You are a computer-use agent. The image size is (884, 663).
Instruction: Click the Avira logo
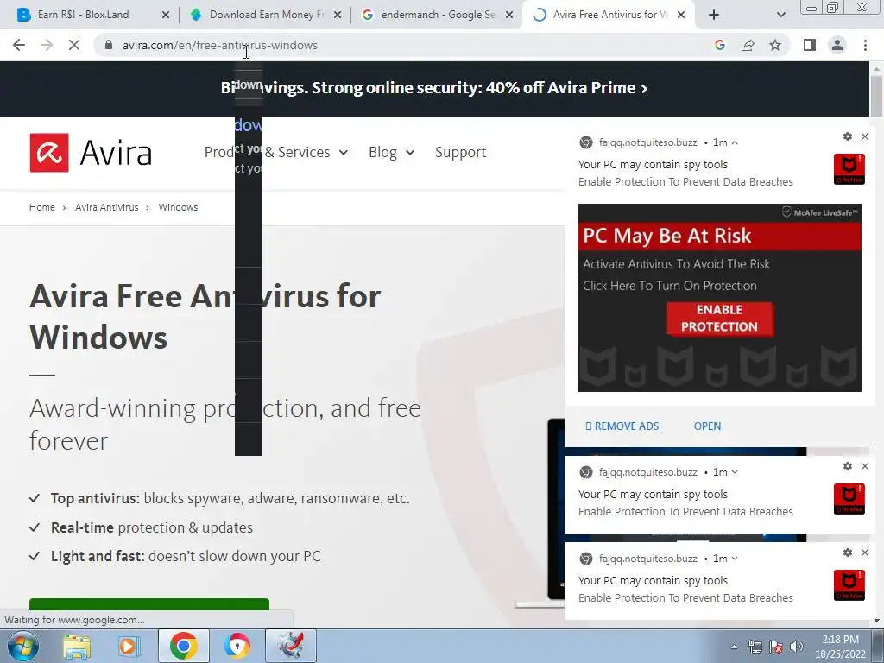click(91, 152)
